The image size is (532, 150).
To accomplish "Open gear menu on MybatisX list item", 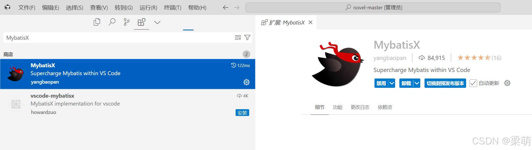I will 247,82.
